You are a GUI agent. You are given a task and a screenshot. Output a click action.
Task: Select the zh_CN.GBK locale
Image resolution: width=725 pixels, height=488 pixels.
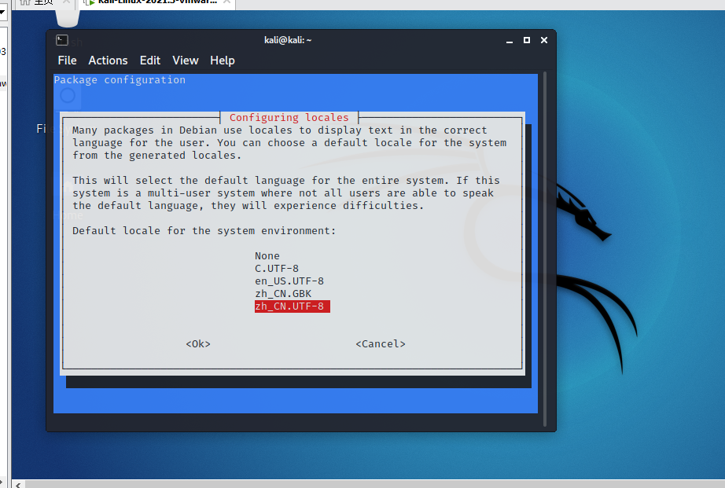pyautogui.click(x=283, y=293)
